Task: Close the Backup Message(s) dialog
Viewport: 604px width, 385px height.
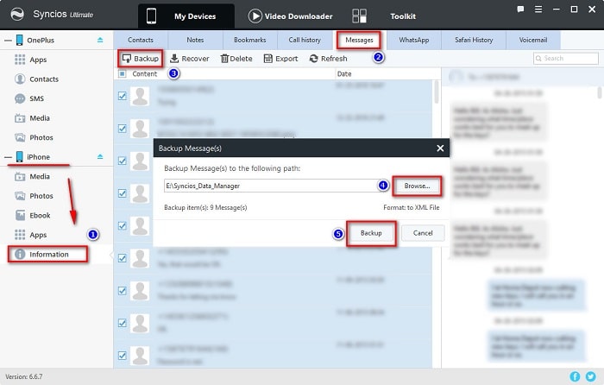Action: pos(440,148)
